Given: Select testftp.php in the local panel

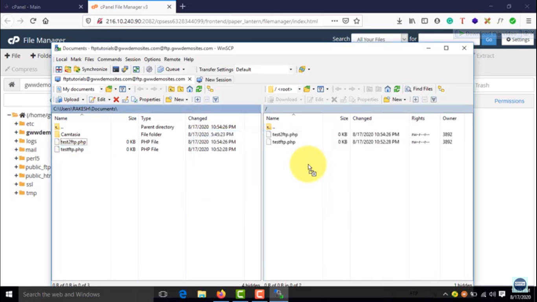Looking at the screenshot, I should pyautogui.click(x=72, y=149).
